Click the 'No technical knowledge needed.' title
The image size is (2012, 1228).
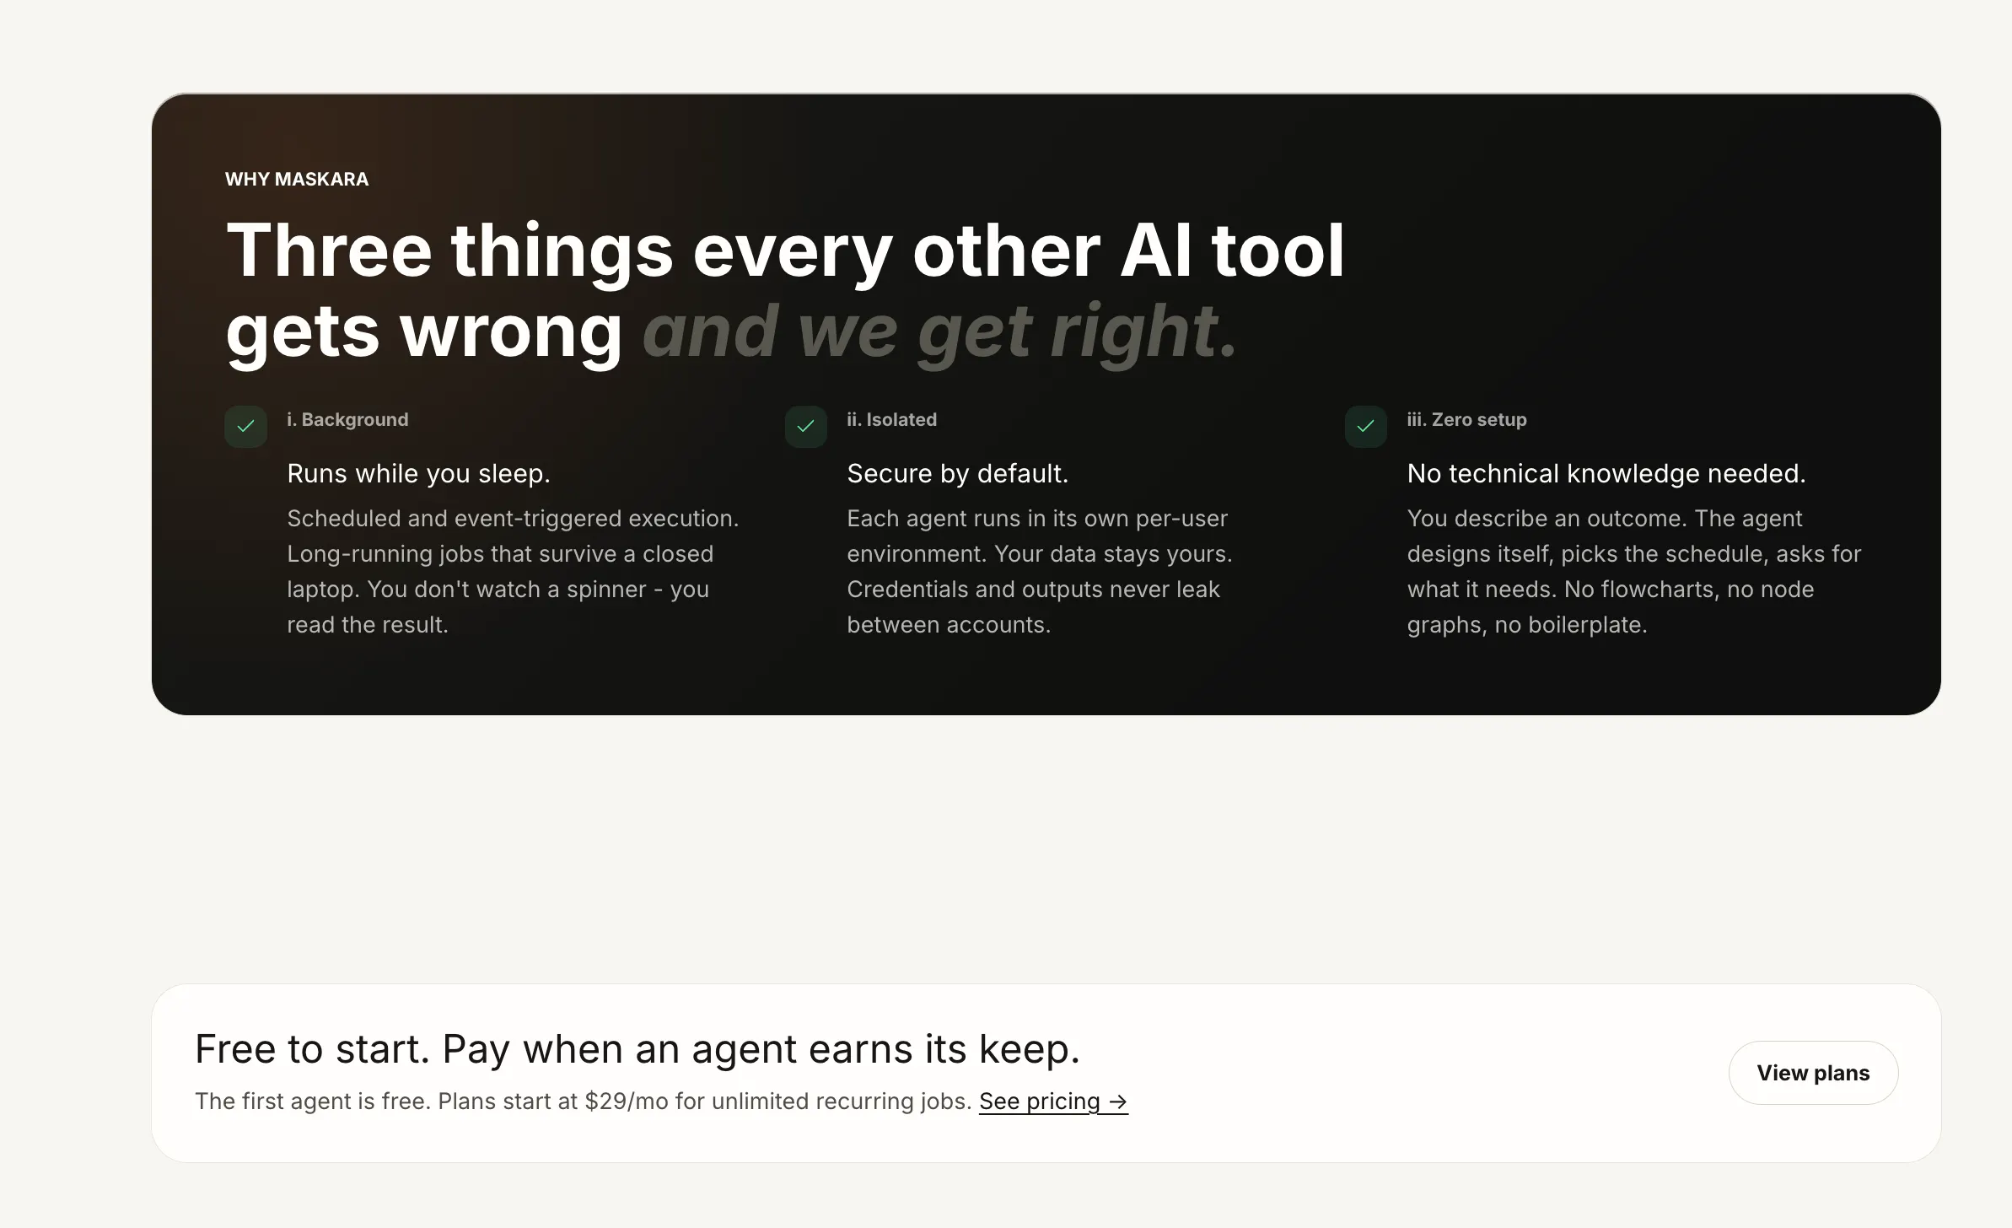[x=1606, y=474]
